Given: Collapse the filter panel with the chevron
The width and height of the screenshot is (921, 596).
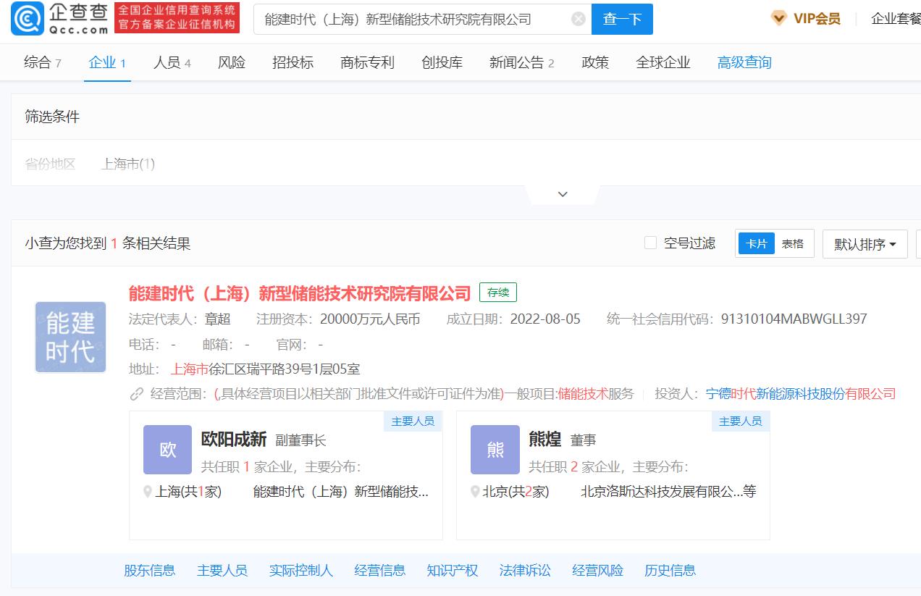Looking at the screenshot, I should click(x=562, y=193).
